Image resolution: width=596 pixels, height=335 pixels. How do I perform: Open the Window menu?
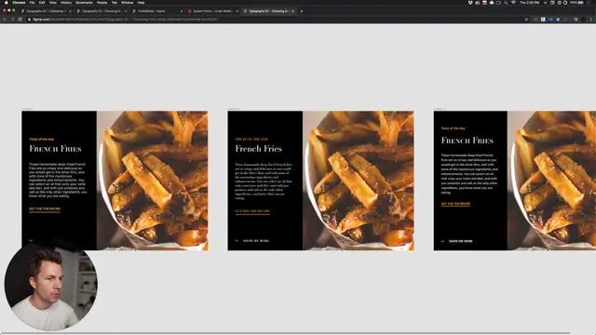coord(128,2)
